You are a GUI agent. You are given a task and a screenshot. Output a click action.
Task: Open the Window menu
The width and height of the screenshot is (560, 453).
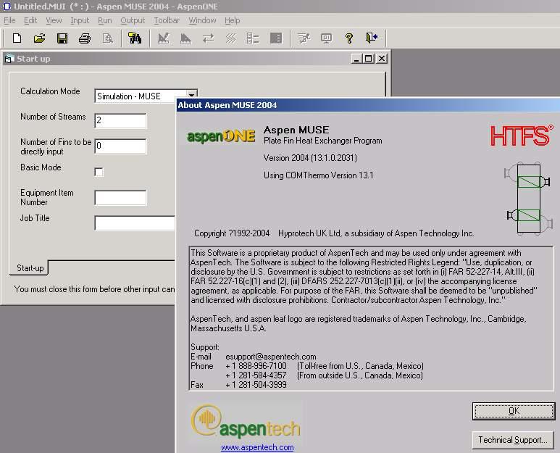pos(203,20)
